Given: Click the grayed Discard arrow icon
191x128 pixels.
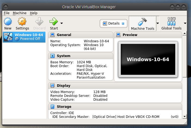Looking at the screenshot, I should point(39,21).
